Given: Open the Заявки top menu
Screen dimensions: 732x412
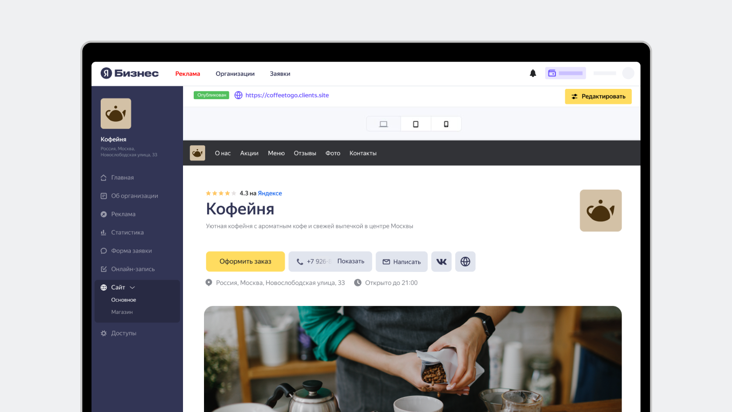Looking at the screenshot, I should click(x=280, y=74).
